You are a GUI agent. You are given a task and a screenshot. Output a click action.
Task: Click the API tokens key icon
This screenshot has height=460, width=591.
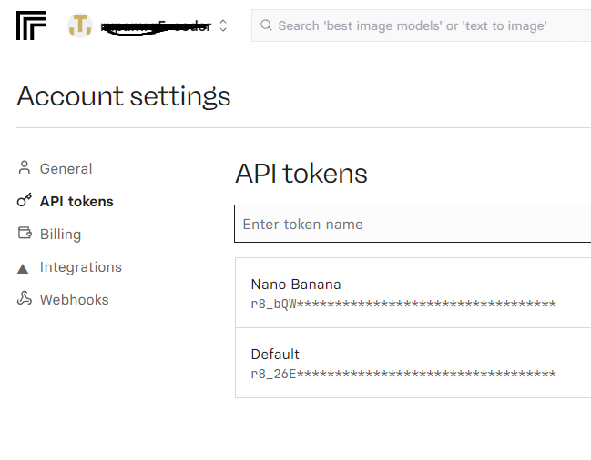click(25, 201)
